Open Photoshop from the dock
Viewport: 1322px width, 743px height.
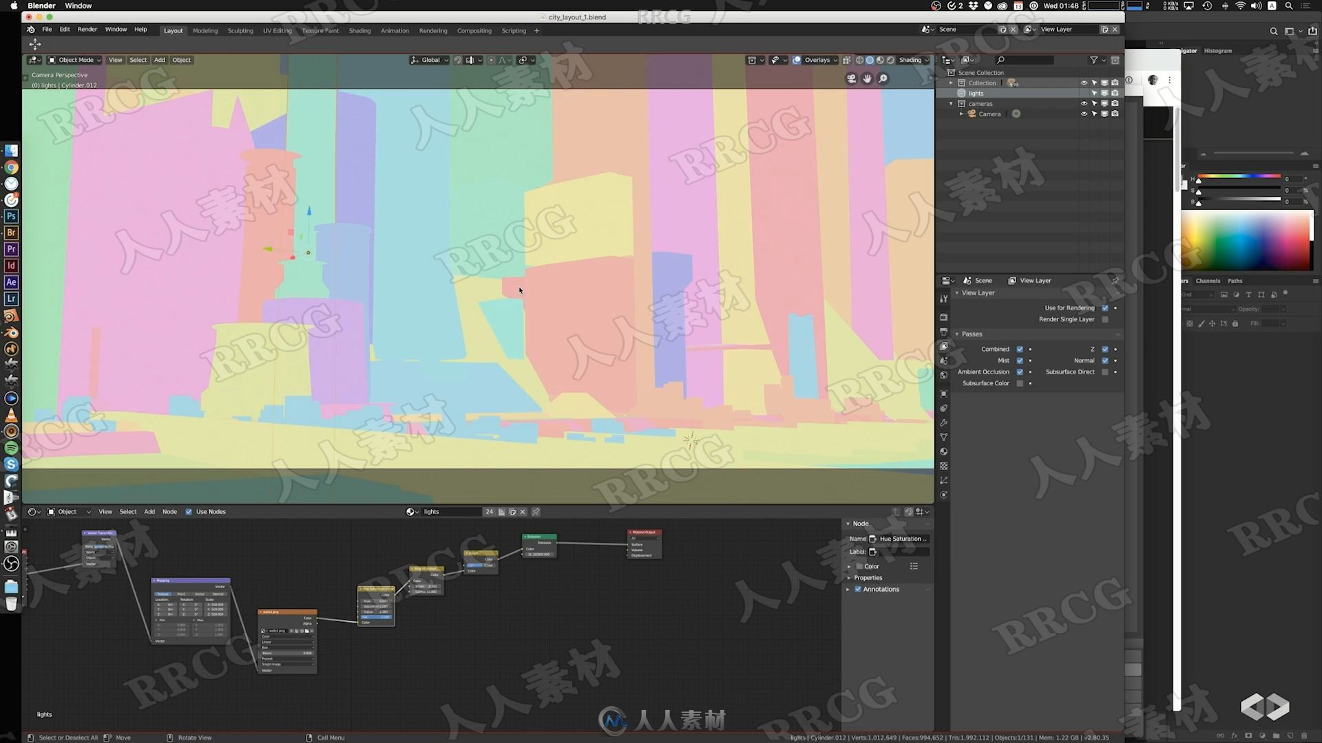(11, 216)
